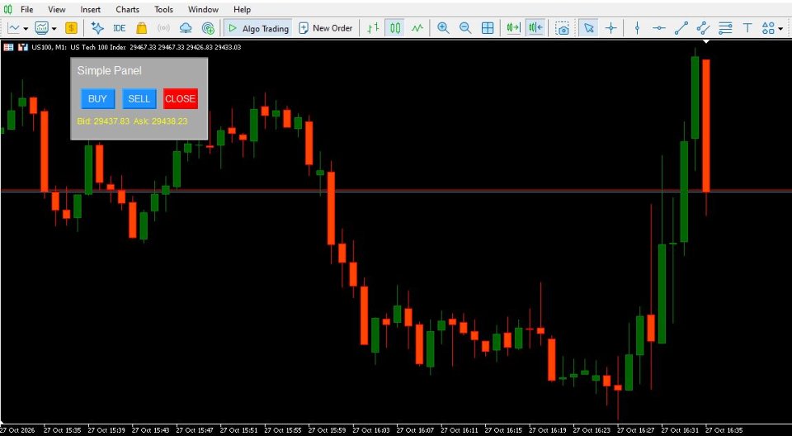The width and height of the screenshot is (792, 436).
Task: Click the MetaTrader candlestick app icon
Action: coord(8,9)
